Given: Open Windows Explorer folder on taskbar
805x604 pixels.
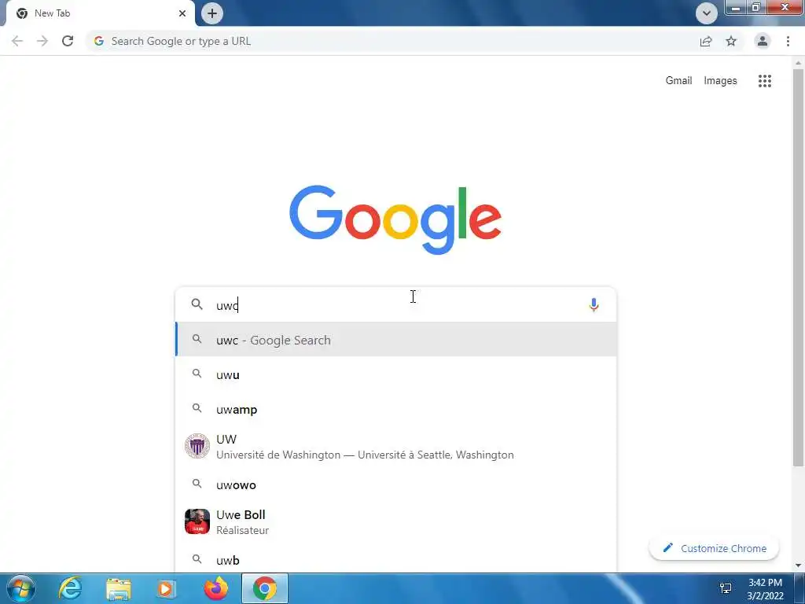Looking at the screenshot, I should tap(118, 588).
